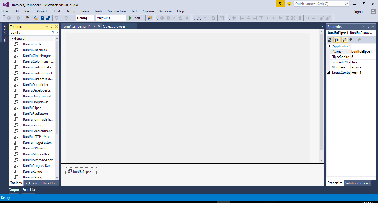Expand the TargetControl property
Image resolution: width=378 pixels, height=203 pixels.
click(328, 73)
